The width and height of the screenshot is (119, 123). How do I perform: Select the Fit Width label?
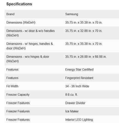[12, 86]
